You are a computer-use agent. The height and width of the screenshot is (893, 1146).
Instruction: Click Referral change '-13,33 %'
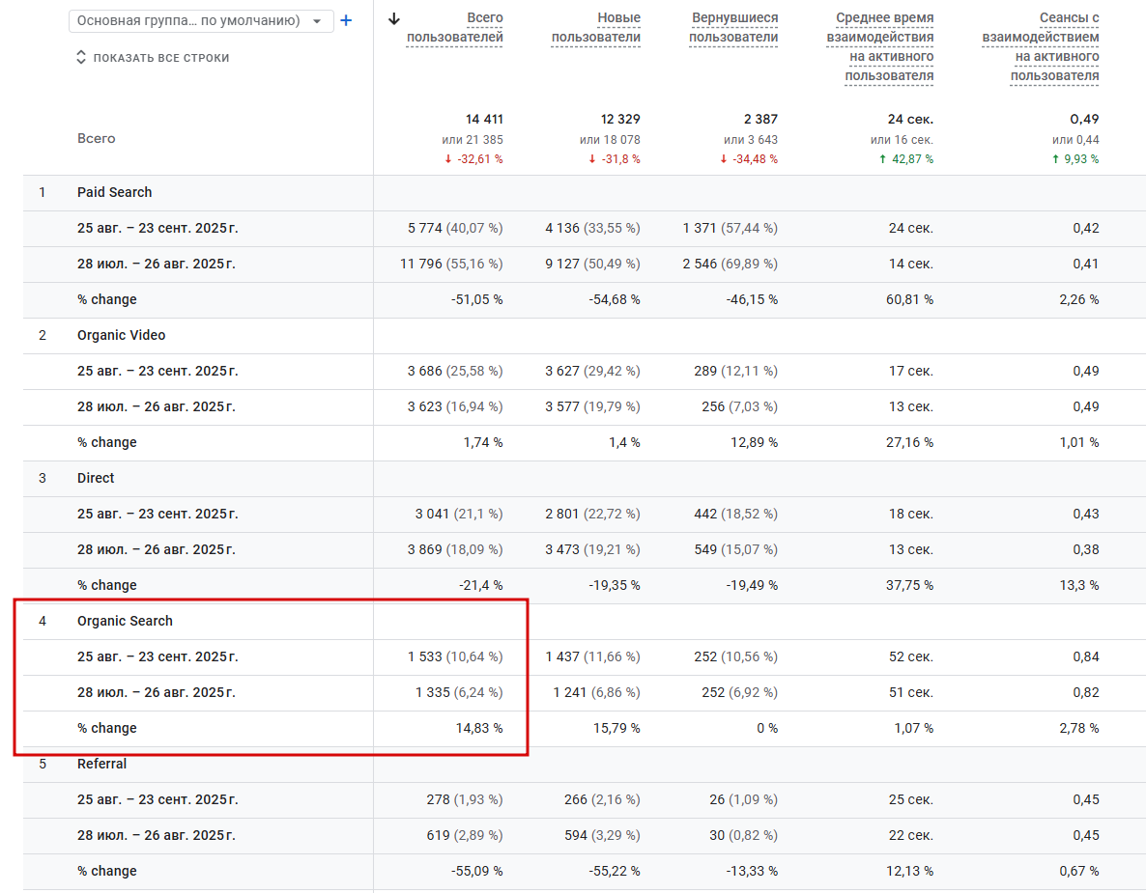[752, 871]
